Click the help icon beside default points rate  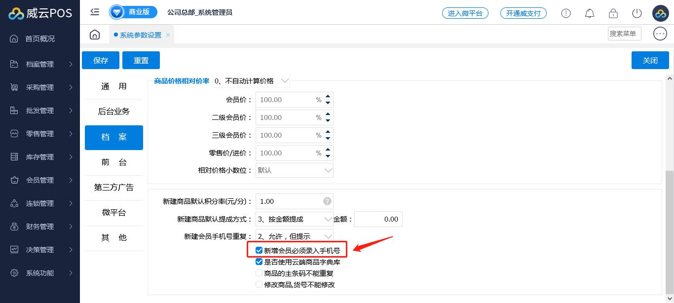point(327,201)
